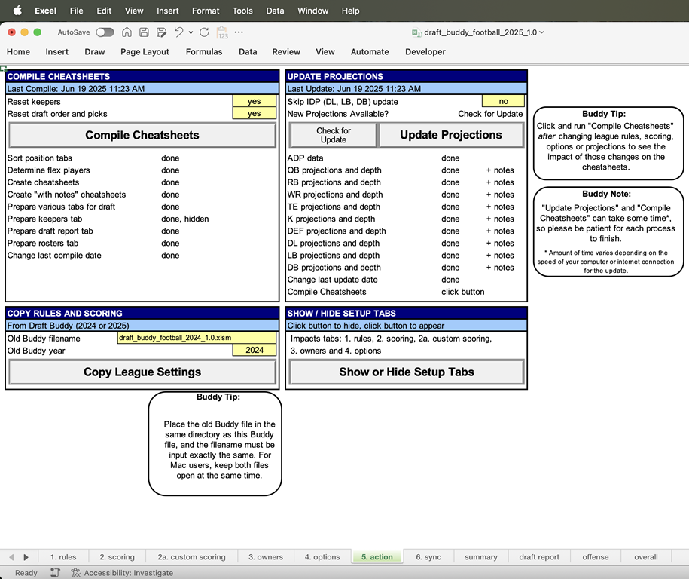
Task: Switch to the Developer ribbon tab
Action: coord(425,51)
